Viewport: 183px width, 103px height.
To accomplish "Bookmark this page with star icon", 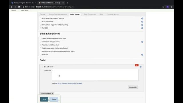I will (163, 7).
